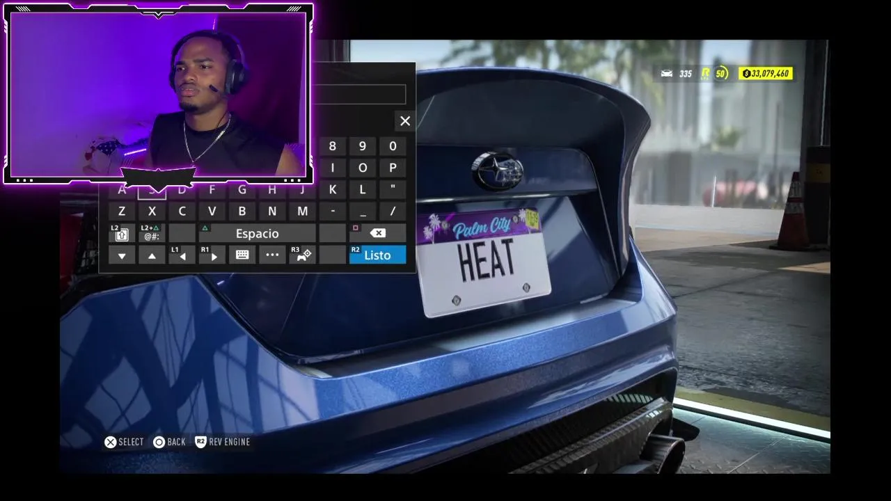This screenshot has width=891, height=501.
Task: Click the Subaru emblem on trunk
Action: [498, 171]
